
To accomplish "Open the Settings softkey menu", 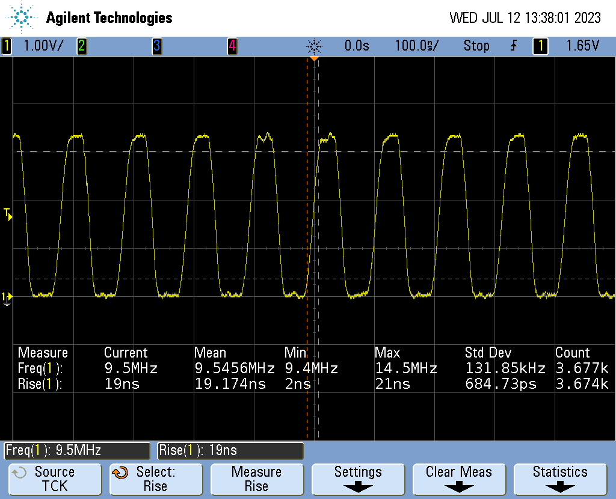I will pyautogui.click(x=358, y=479).
